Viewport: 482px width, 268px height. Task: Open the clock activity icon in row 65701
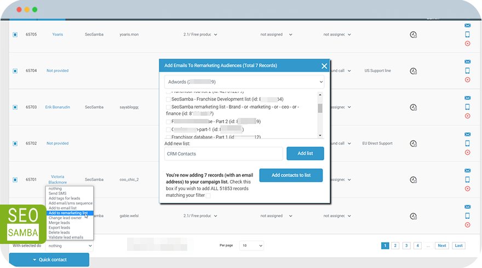[413, 180]
